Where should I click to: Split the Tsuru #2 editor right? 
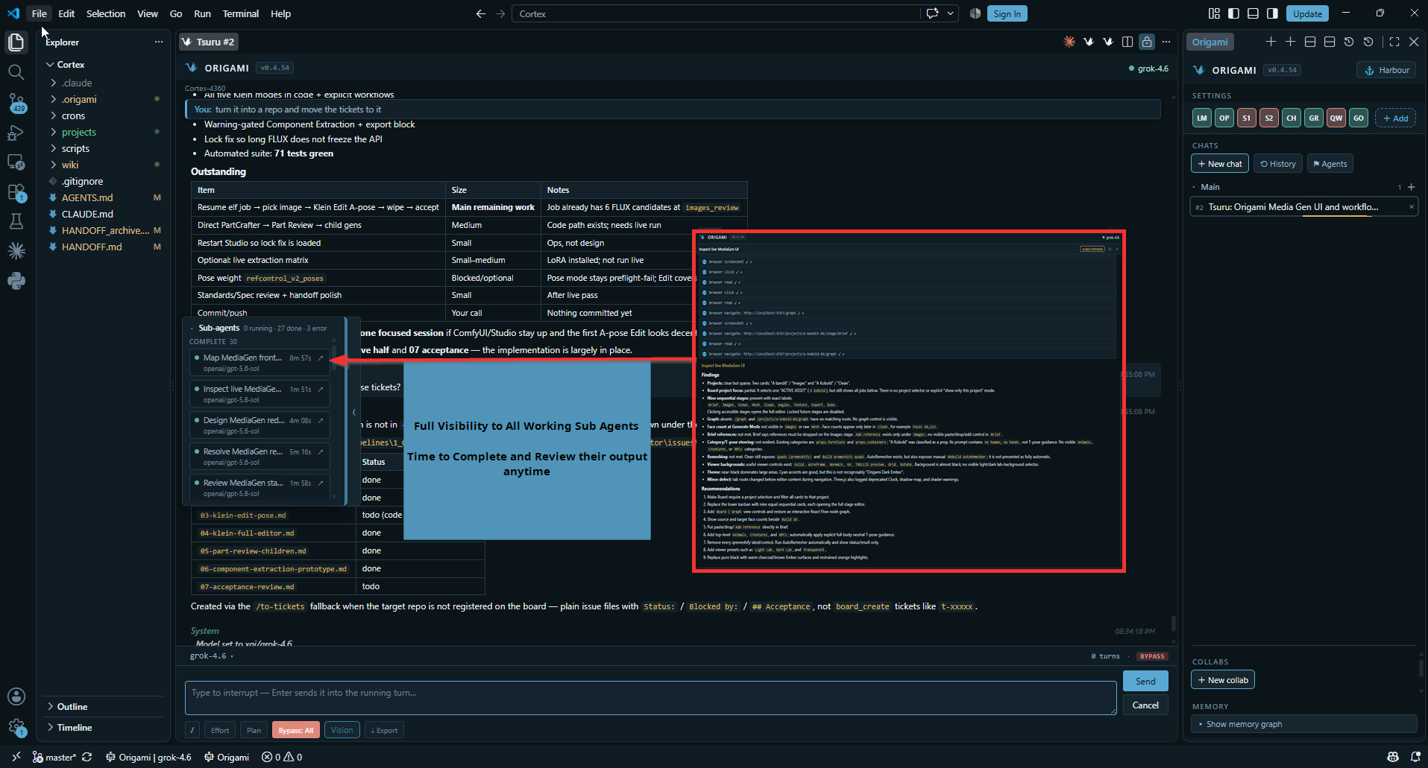(1127, 42)
